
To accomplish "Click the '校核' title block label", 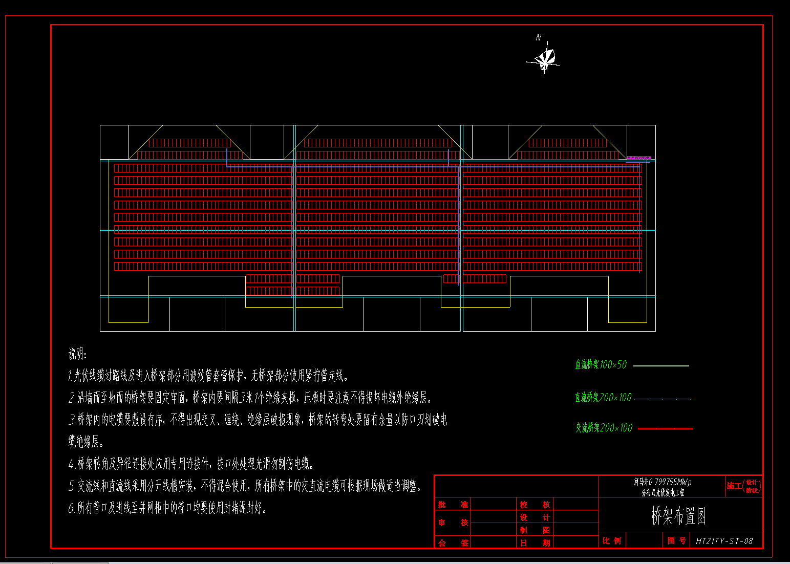I will click(x=535, y=505).
